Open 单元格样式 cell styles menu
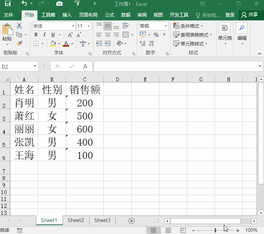Viewport: 264px width, 234px height. (x=190, y=44)
